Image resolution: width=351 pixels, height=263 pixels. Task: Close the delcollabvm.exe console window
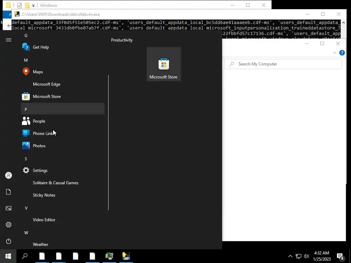[338, 14]
